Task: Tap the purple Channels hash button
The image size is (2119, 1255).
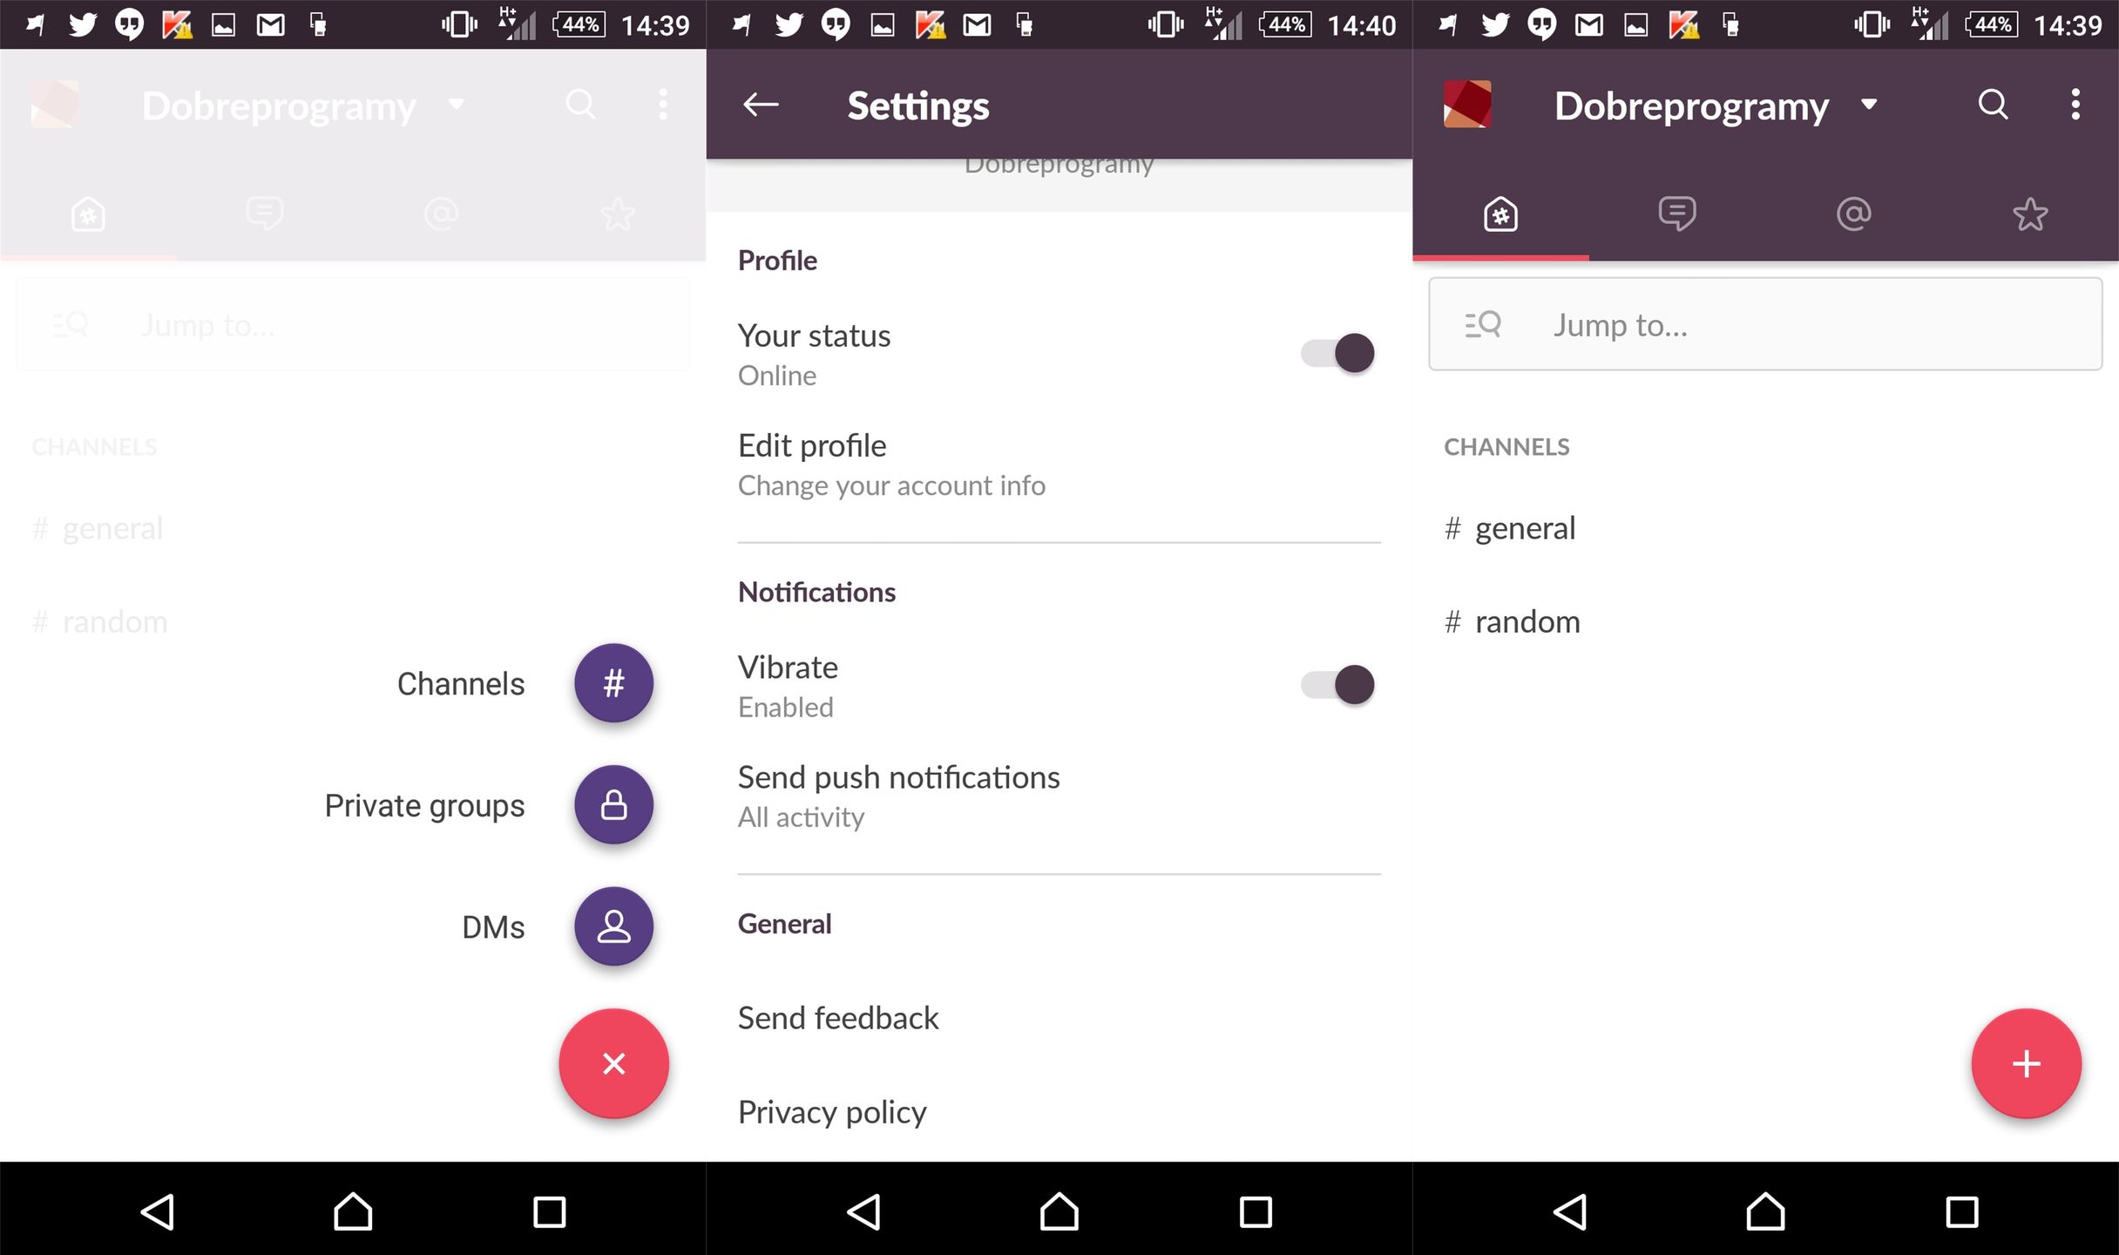Action: tap(613, 682)
